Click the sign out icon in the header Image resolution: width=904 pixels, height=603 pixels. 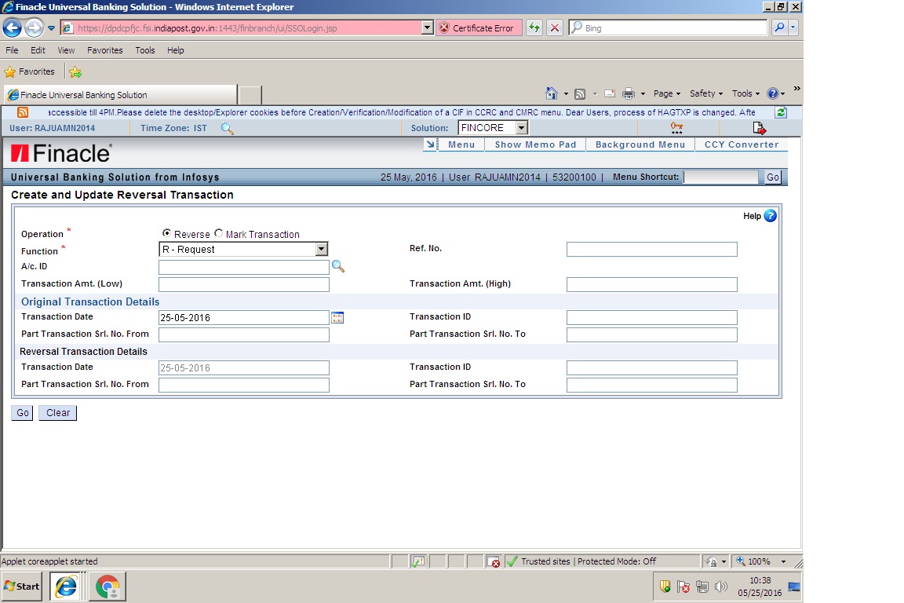pyautogui.click(x=758, y=127)
